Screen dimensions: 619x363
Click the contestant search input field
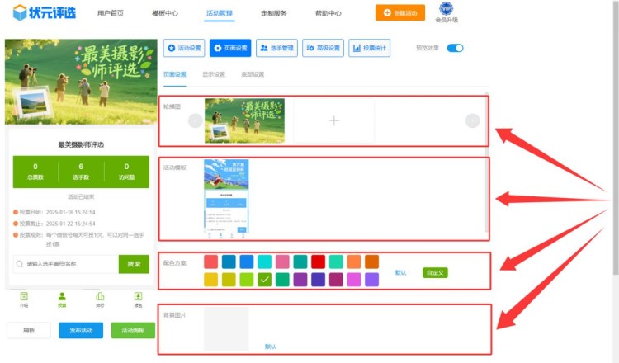[66, 264]
